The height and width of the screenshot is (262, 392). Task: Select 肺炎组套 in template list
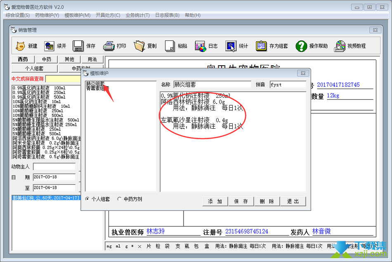coord(95,83)
